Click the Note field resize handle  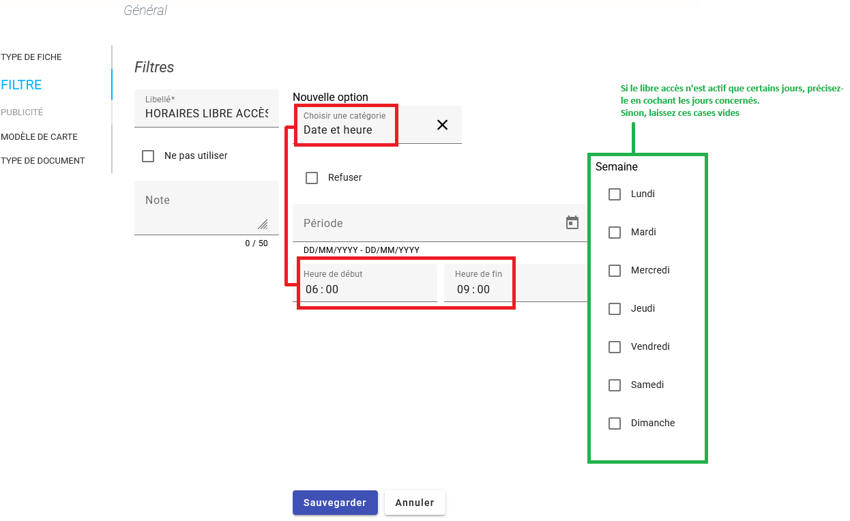pos(263,224)
